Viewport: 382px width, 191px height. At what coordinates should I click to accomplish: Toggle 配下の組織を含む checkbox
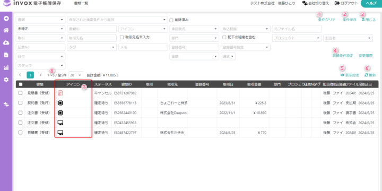(224, 38)
